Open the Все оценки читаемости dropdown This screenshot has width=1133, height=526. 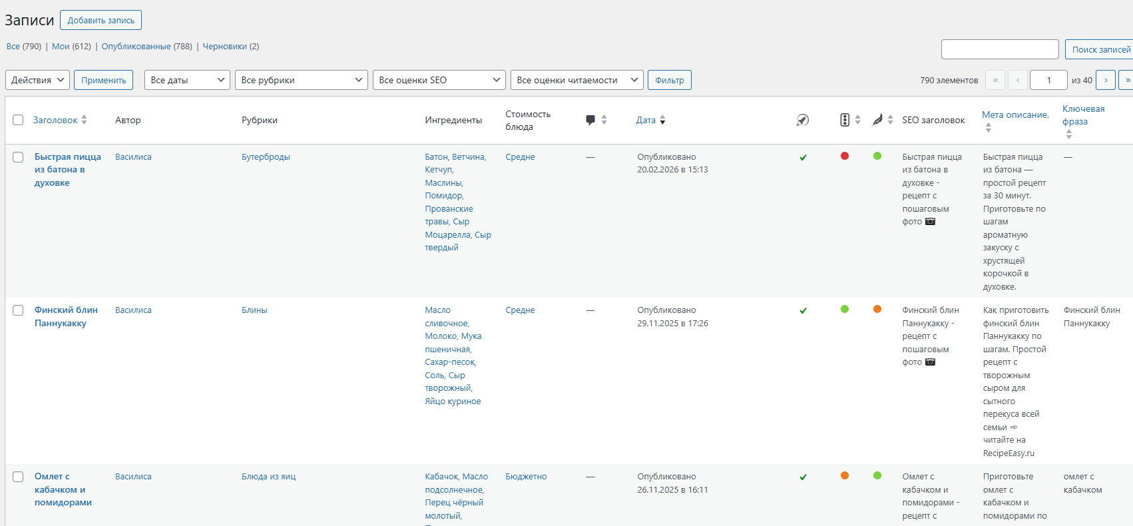(577, 80)
